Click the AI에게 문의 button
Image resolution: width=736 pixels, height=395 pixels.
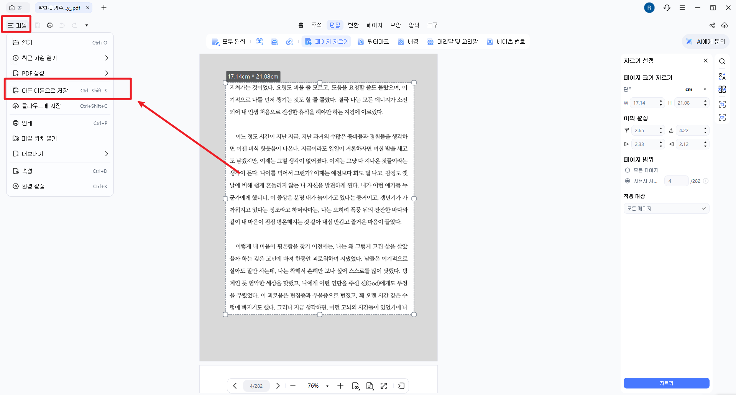(x=706, y=41)
